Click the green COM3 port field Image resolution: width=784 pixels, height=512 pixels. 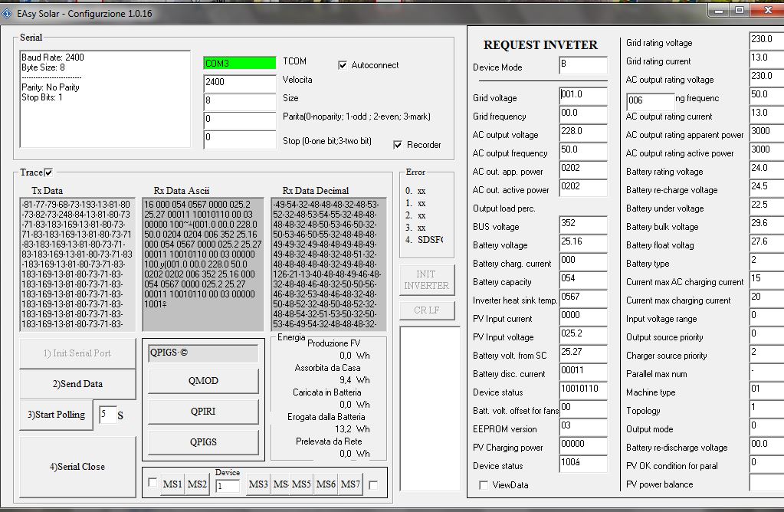pos(239,64)
